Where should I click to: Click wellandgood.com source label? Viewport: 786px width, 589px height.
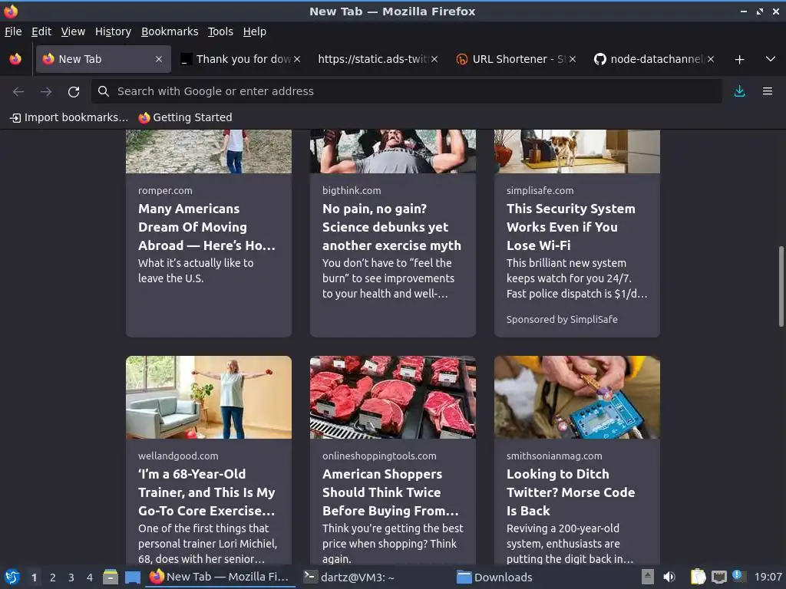[178, 456]
